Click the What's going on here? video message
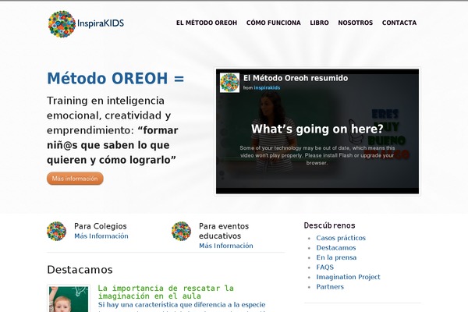 click(317, 129)
